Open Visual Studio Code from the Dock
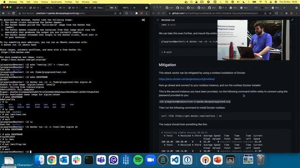 (x=175, y=160)
